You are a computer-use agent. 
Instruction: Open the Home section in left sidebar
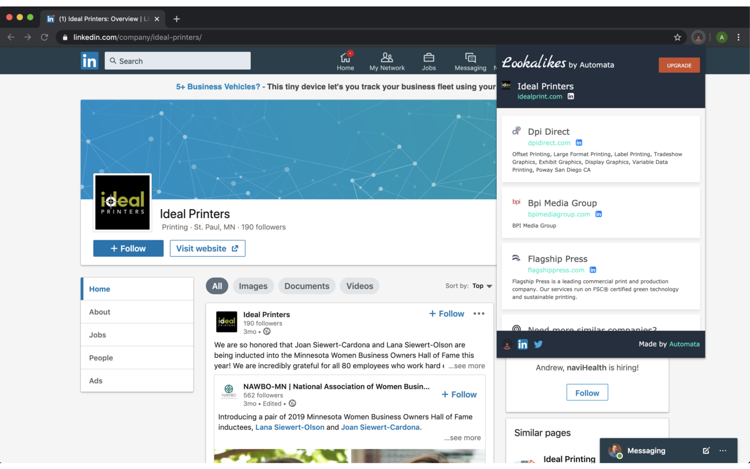coord(137,289)
